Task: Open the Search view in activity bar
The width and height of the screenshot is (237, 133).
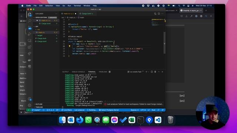Action: coord(30,21)
